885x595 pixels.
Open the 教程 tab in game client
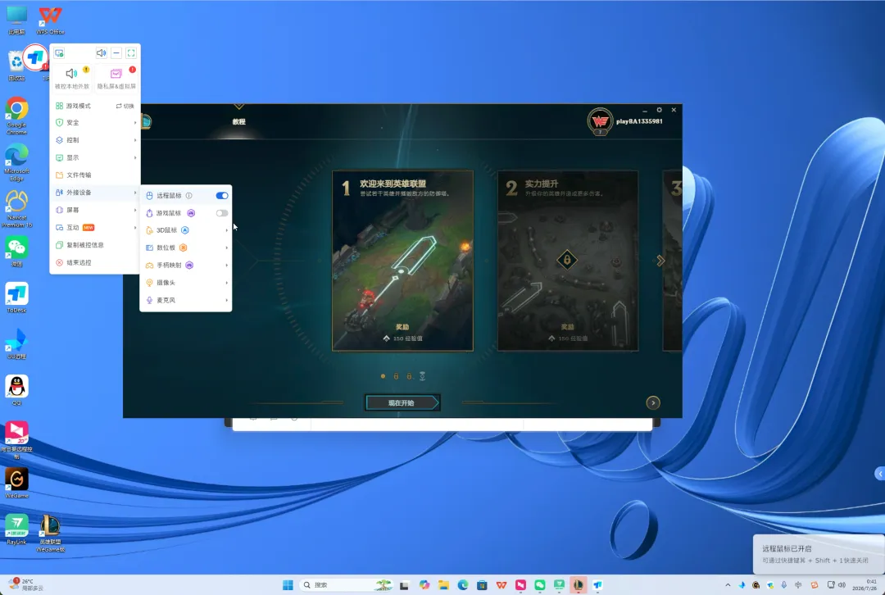238,121
